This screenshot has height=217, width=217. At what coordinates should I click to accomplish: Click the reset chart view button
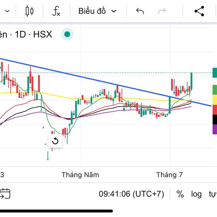(55, 141)
